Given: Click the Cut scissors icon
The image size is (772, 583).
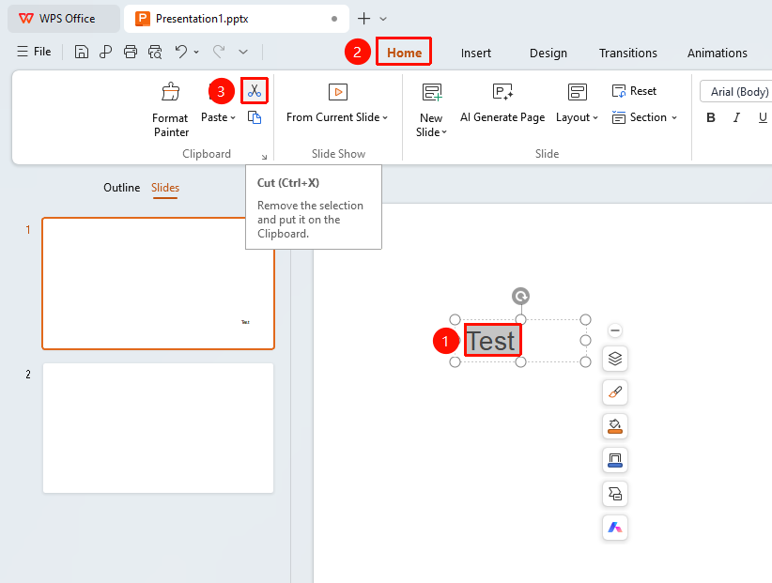Looking at the screenshot, I should (x=255, y=90).
